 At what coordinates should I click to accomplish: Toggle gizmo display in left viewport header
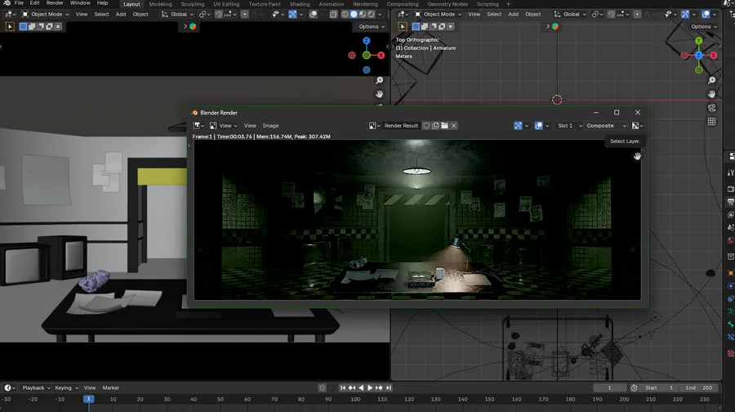click(292, 14)
